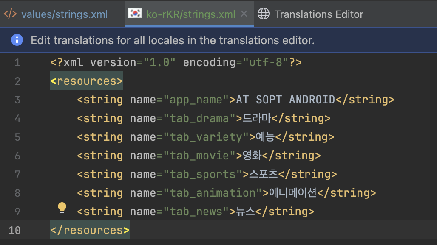The image size is (437, 245).
Task: Click the "tab_variety" attribute value
Action: [206, 137]
